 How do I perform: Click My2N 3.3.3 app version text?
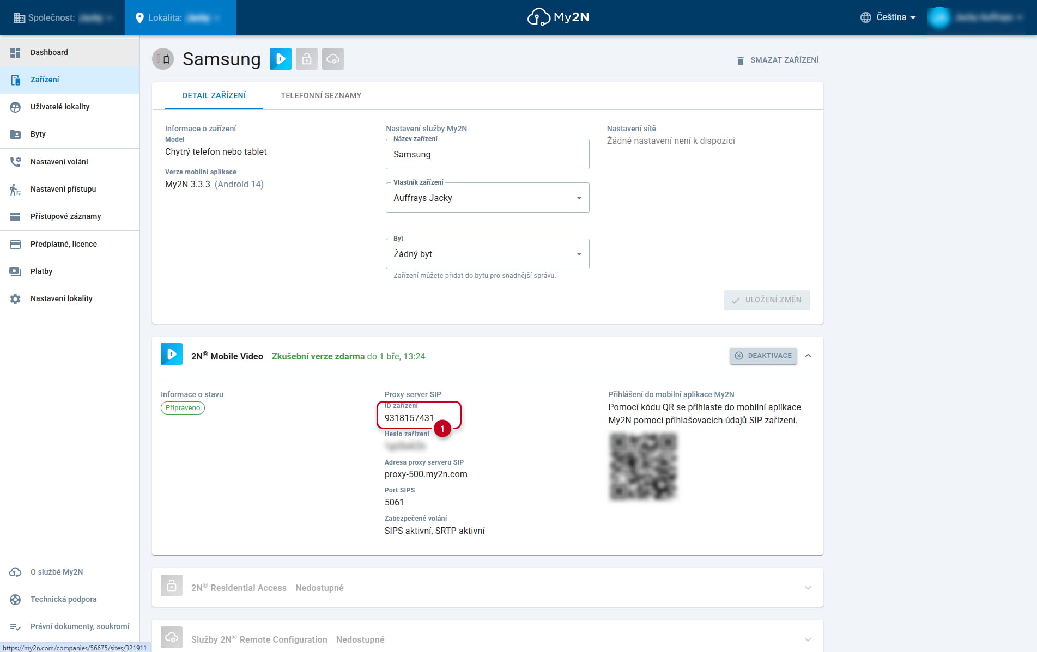[187, 184]
